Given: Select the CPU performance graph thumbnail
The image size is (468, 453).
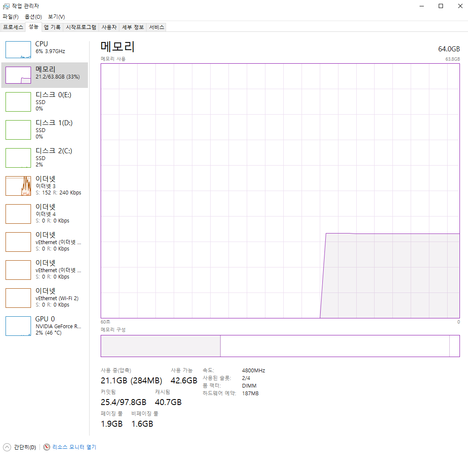Looking at the screenshot, I should 18,50.
